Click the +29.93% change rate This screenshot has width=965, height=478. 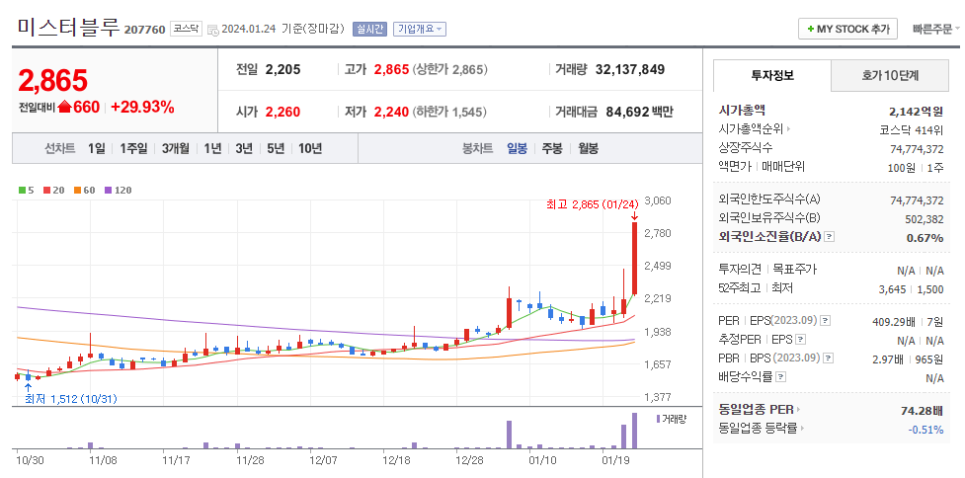coord(142,108)
